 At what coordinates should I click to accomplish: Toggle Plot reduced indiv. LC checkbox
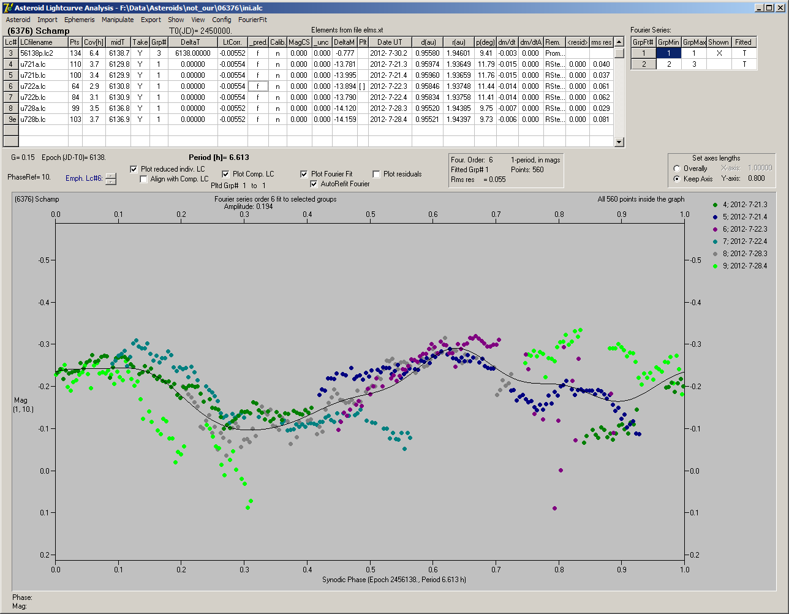[134, 169]
